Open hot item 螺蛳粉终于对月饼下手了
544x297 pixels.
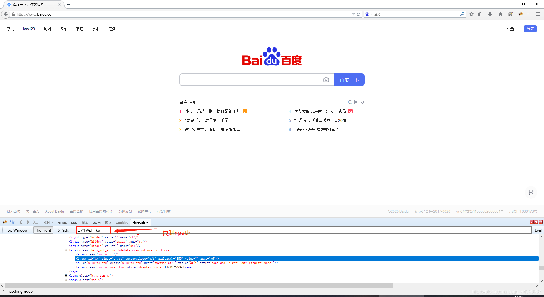pyautogui.click(x=207, y=120)
